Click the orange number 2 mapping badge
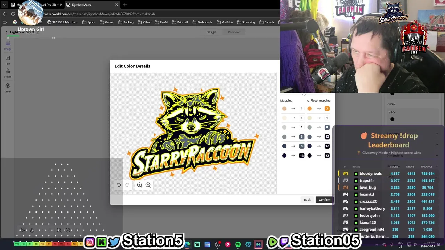 (x=327, y=109)
